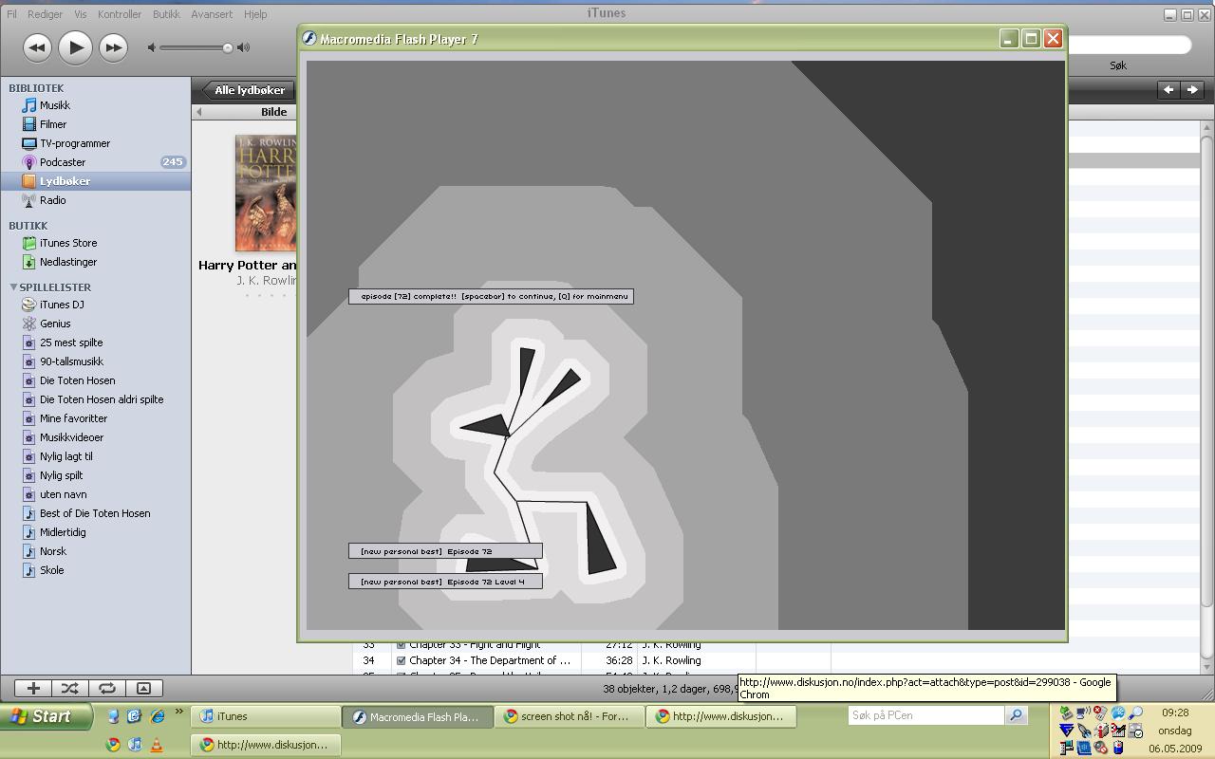Click the Søk på PCen search field
Screen dimensions: 1215x759
coord(925,715)
